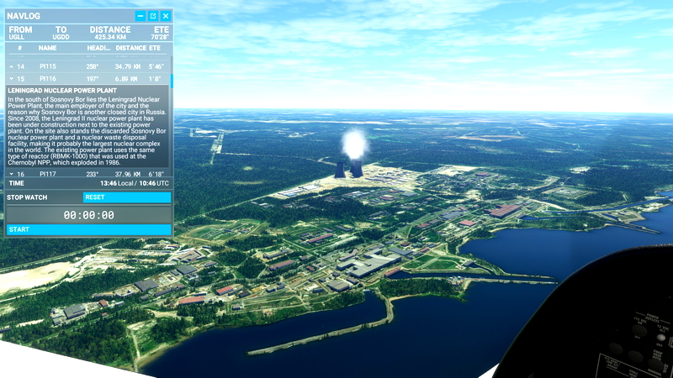Viewport: 673px width, 378px height.
Task: Start the stopwatch timer
Action: pos(88,229)
